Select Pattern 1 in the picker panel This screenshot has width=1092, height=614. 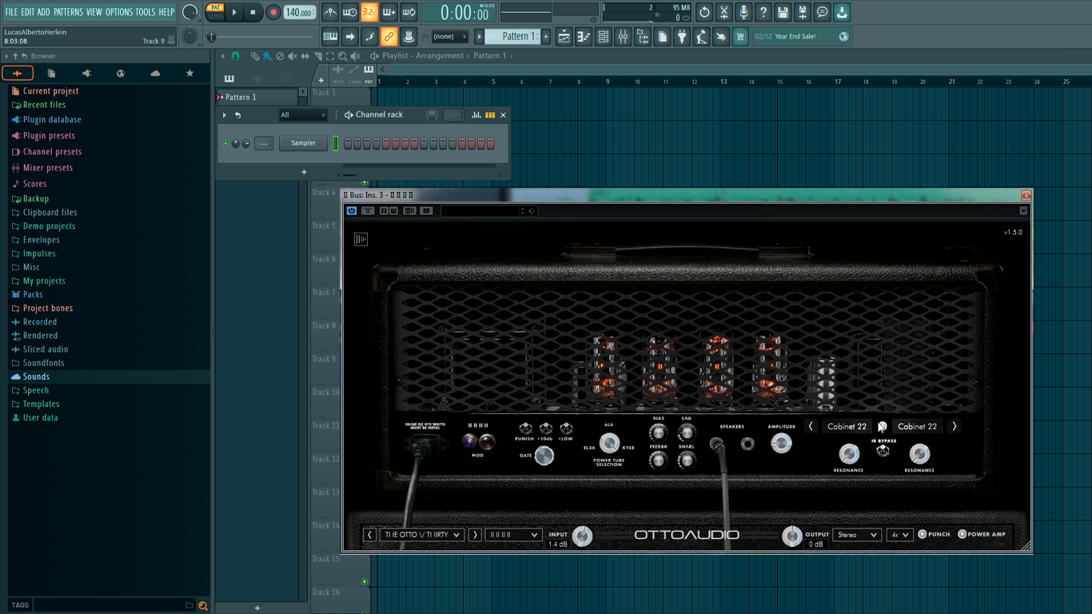tap(257, 98)
